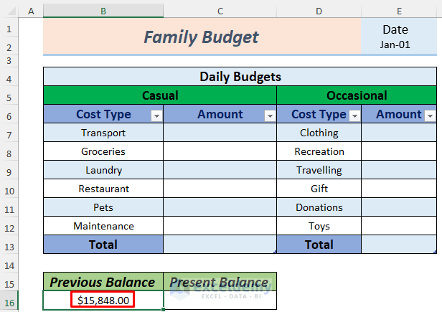Image resolution: width=442 pixels, height=312 pixels.
Task: Open the Cost Type filter dropdown in column B
Action: pyautogui.click(x=156, y=115)
